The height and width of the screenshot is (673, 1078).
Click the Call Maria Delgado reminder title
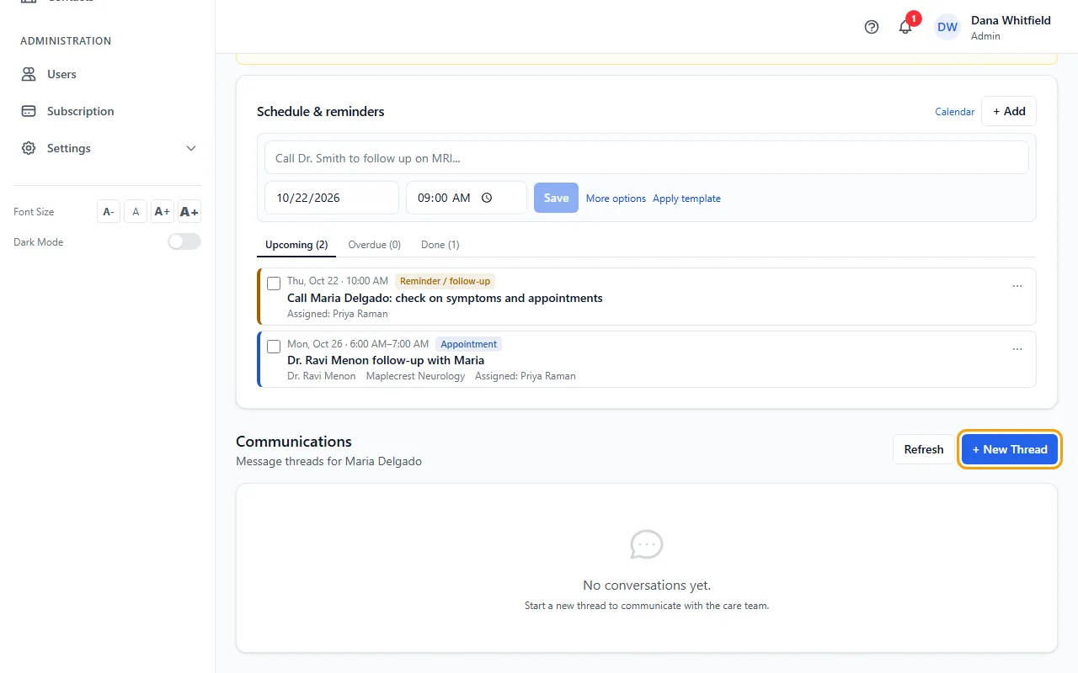[445, 298]
